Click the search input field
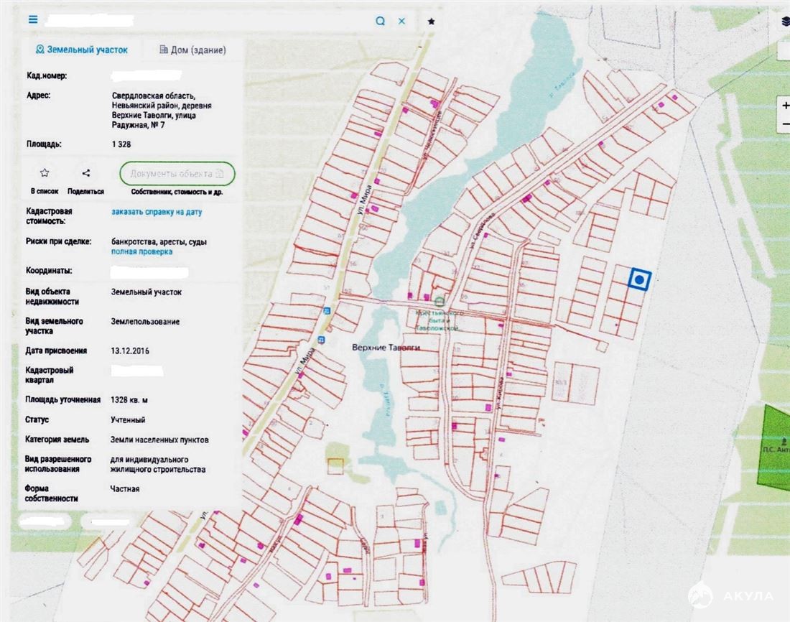Screen dimensions: 790x622 coord(208,20)
